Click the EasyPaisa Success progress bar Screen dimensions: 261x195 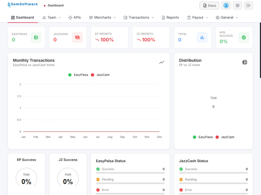tap(130, 173)
